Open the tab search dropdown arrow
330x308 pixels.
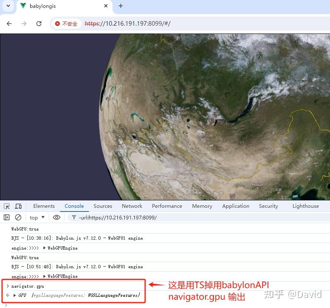8,6
